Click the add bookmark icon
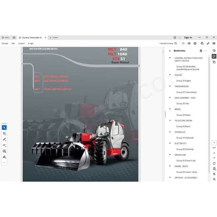The width and height of the screenshot is (217, 217). (x=201, y=51)
